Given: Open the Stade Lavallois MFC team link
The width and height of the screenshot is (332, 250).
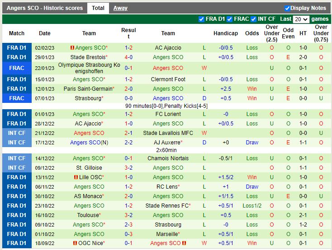Looking at the screenshot, I should tap(168, 133).
